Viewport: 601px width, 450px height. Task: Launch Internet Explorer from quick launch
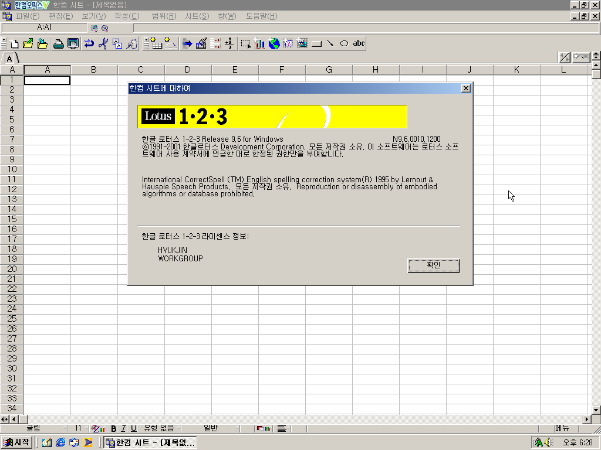pos(60,442)
